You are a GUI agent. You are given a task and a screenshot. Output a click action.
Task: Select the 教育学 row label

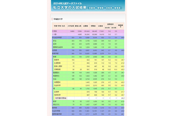(x=57, y=60)
